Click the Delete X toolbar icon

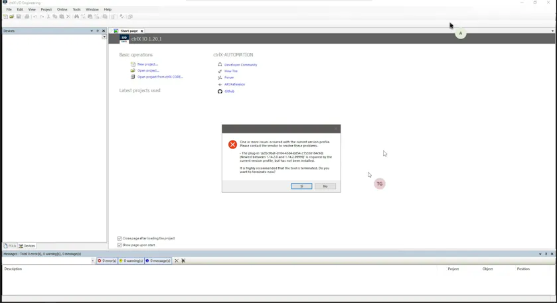[68, 17]
